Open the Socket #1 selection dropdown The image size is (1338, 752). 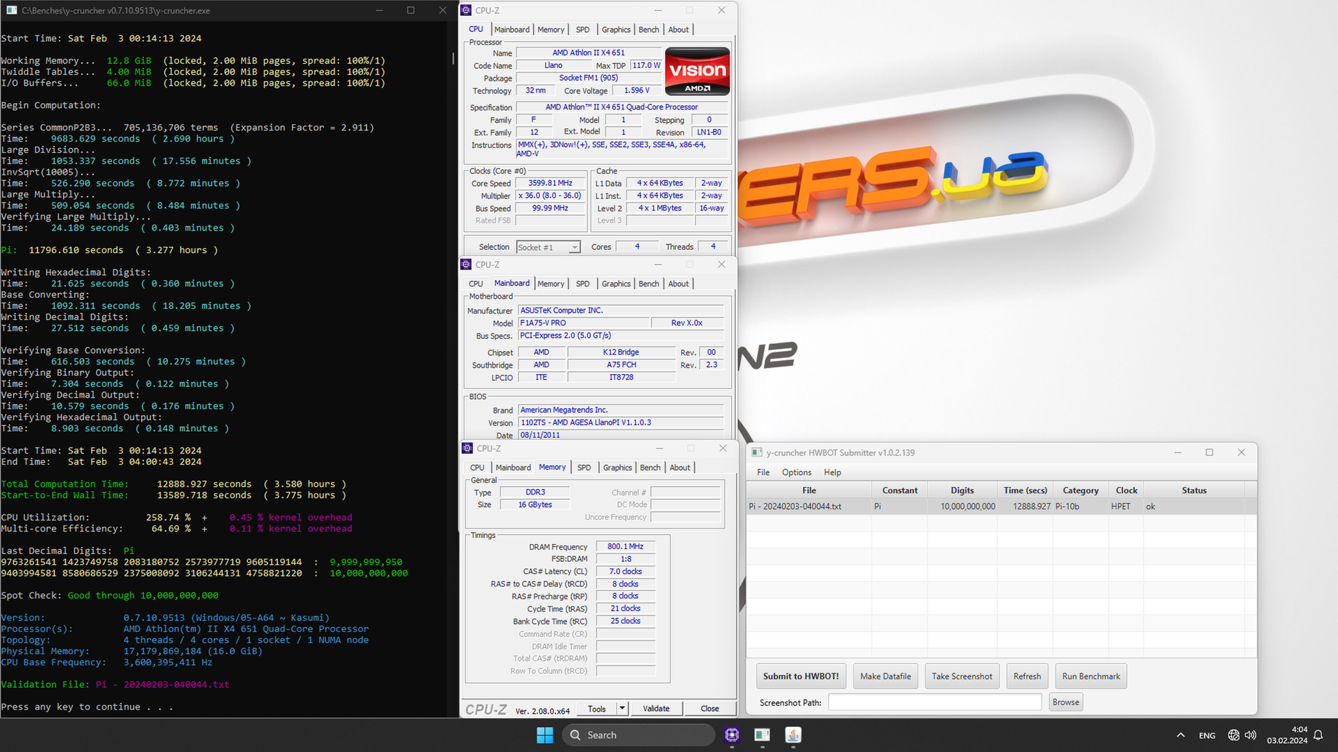pyautogui.click(x=548, y=247)
